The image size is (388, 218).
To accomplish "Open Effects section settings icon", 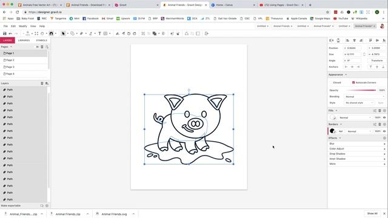I will click(x=384, y=138).
